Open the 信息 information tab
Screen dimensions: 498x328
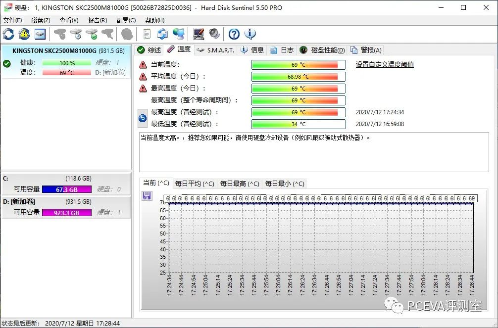pyautogui.click(x=252, y=50)
